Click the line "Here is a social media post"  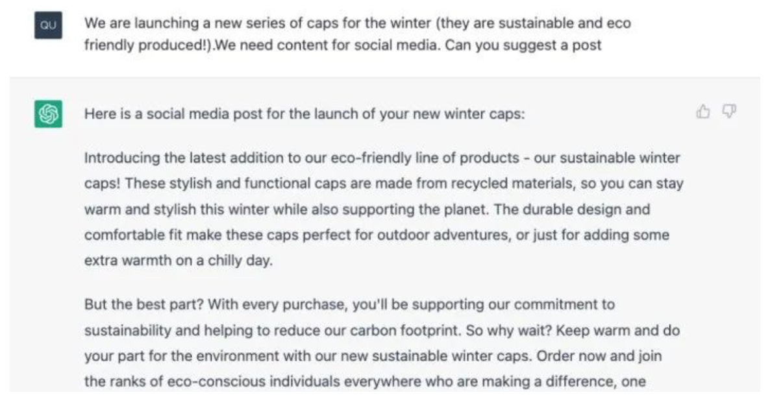tap(304, 114)
